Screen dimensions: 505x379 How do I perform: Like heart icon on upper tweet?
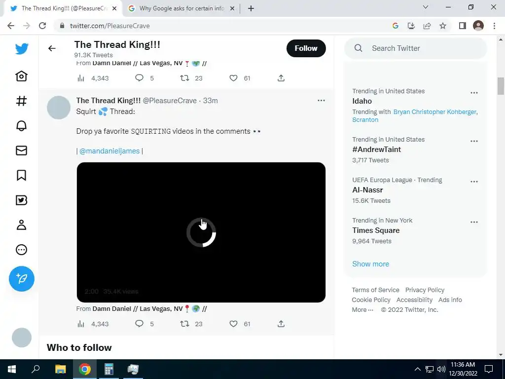point(233,78)
